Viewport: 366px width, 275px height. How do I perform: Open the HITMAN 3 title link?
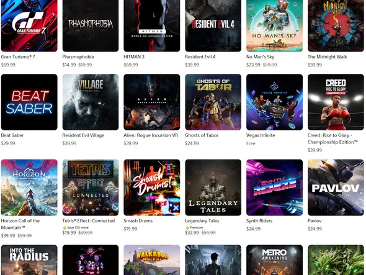(134, 56)
